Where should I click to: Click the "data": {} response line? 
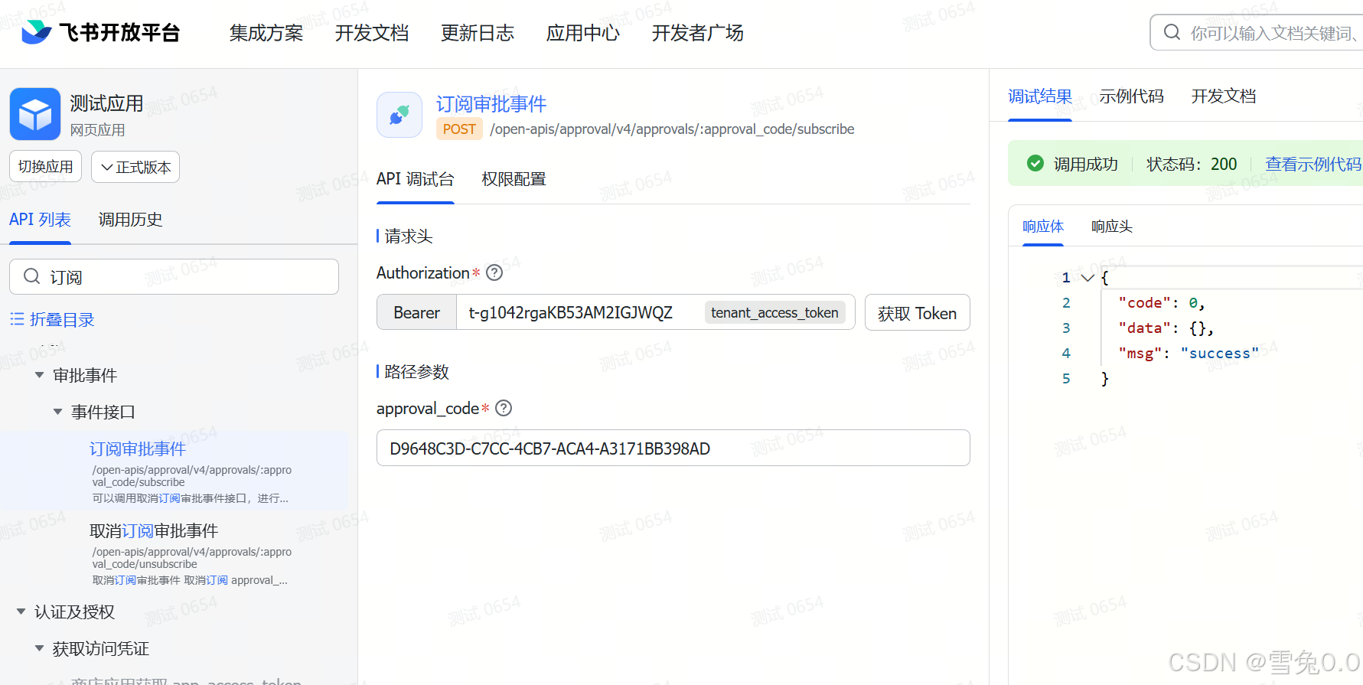[x=1166, y=328]
